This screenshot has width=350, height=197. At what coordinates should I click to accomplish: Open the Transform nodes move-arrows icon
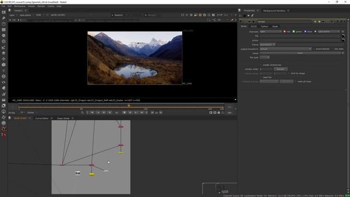point(4,59)
